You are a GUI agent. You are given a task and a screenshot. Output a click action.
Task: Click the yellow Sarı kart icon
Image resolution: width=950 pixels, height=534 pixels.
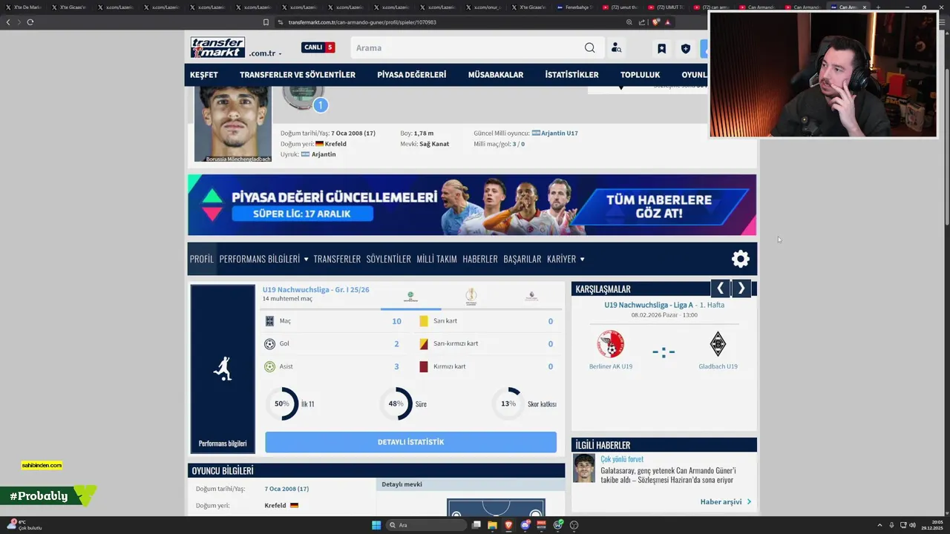pyautogui.click(x=424, y=321)
